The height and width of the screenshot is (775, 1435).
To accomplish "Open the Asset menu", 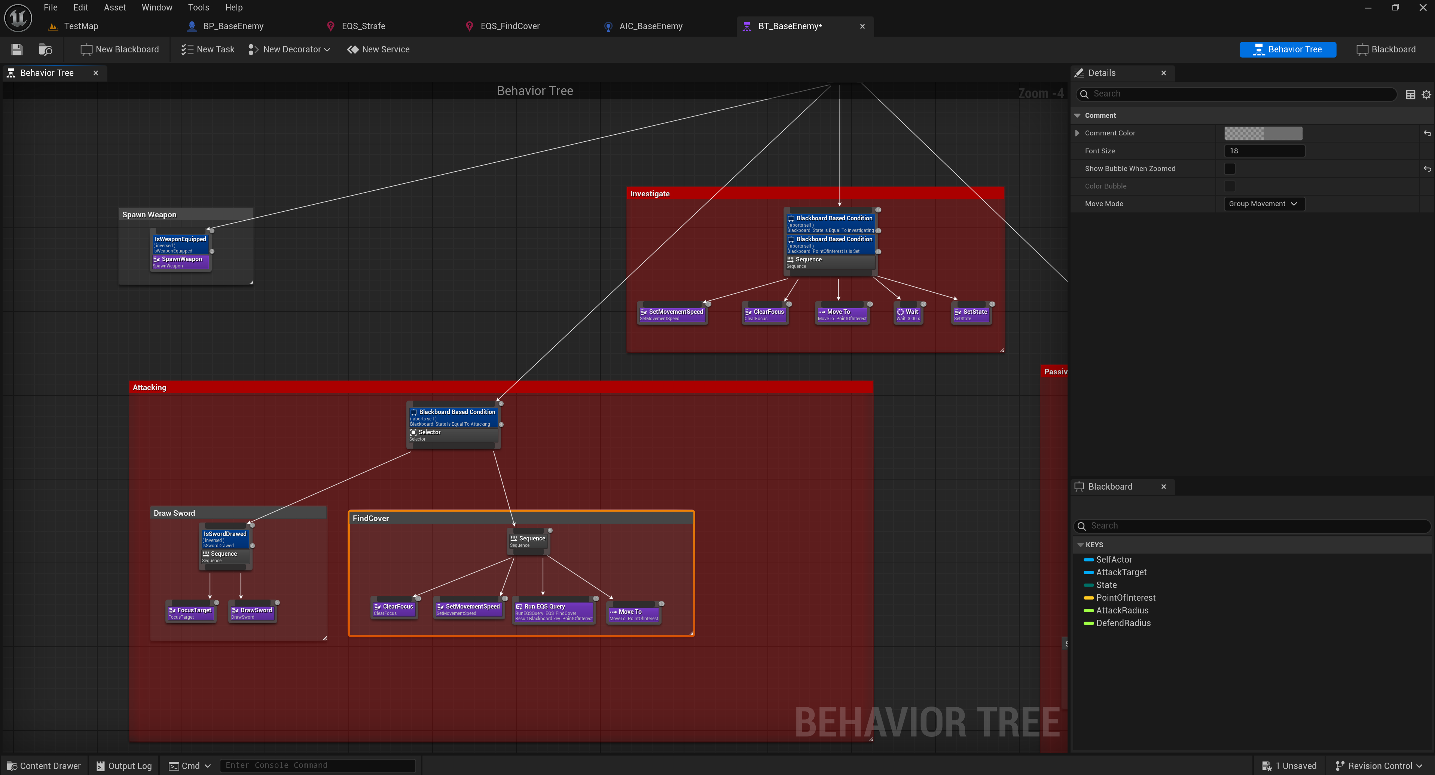I will [115, 7].
